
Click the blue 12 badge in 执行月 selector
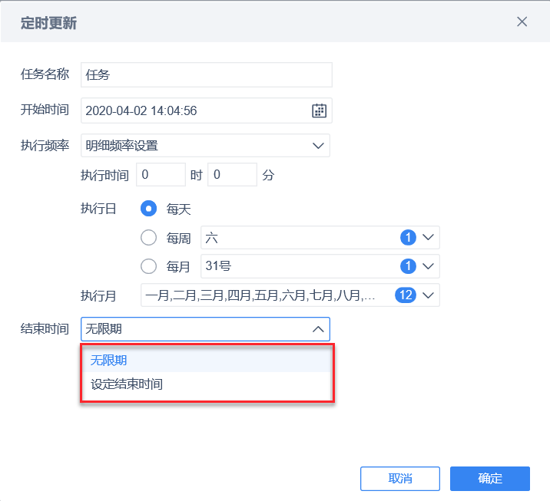click(406, 295)
